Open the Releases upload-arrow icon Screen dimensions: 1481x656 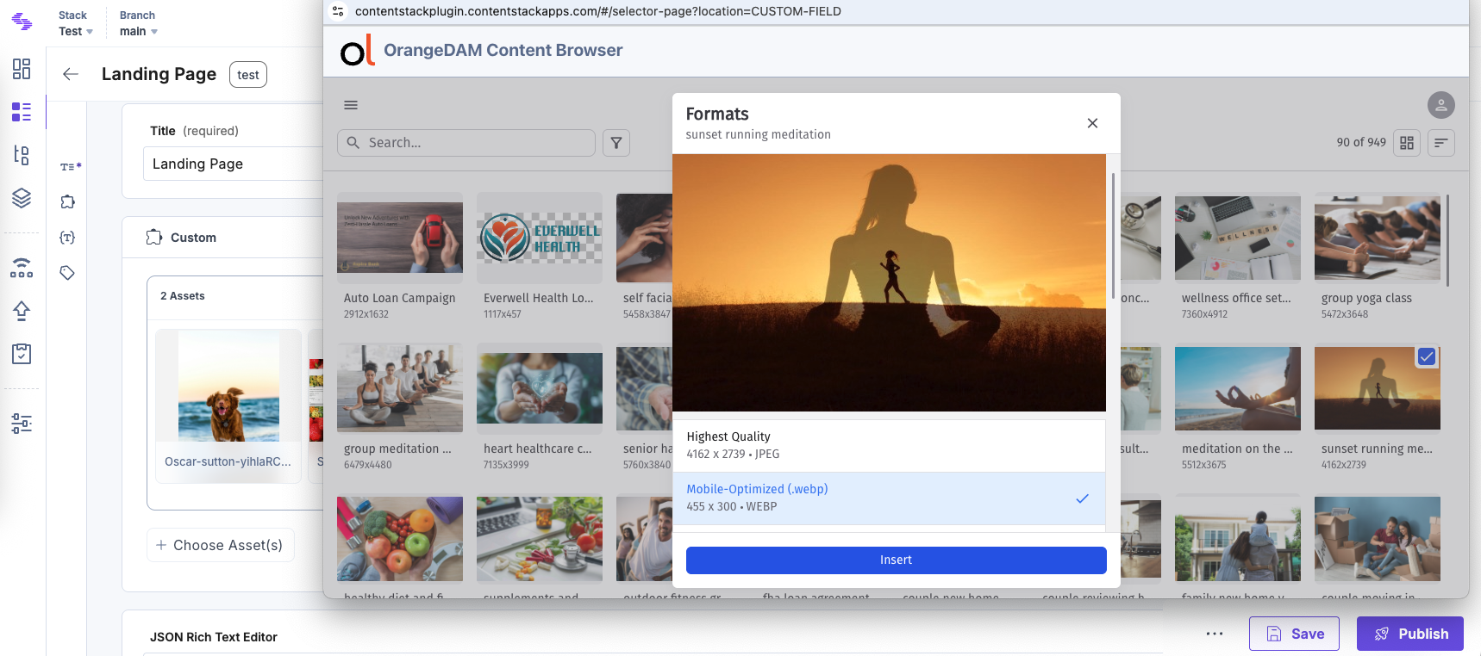coord(22,311)
